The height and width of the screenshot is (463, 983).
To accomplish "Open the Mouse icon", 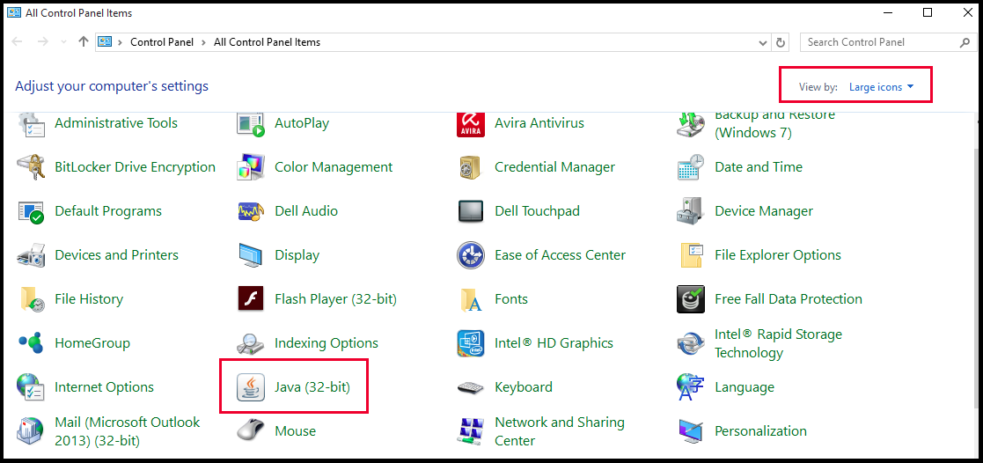I will pyautogui.click(x=251, y=431).
